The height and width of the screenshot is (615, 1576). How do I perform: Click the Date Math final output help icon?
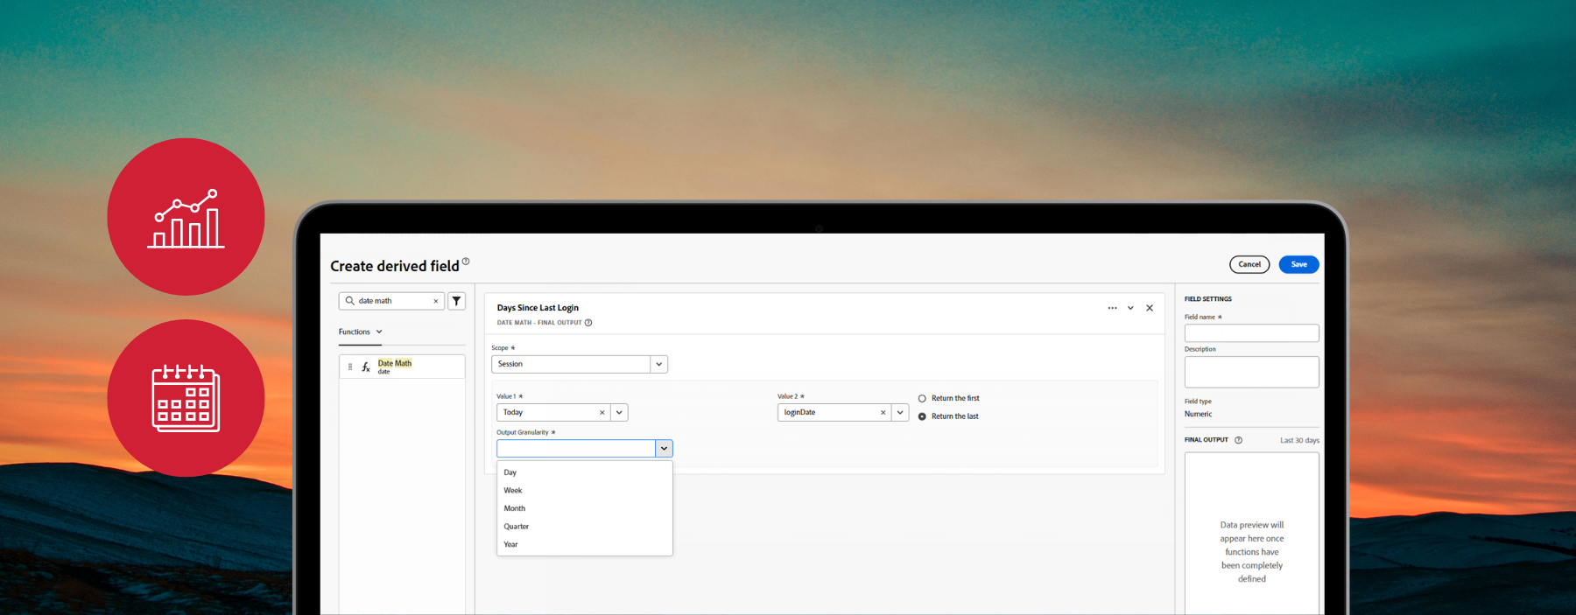pos(588,323)
